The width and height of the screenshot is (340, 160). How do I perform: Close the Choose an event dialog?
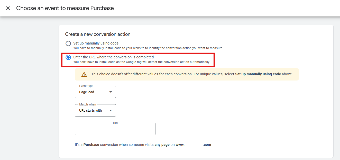[x=8, y=8]
